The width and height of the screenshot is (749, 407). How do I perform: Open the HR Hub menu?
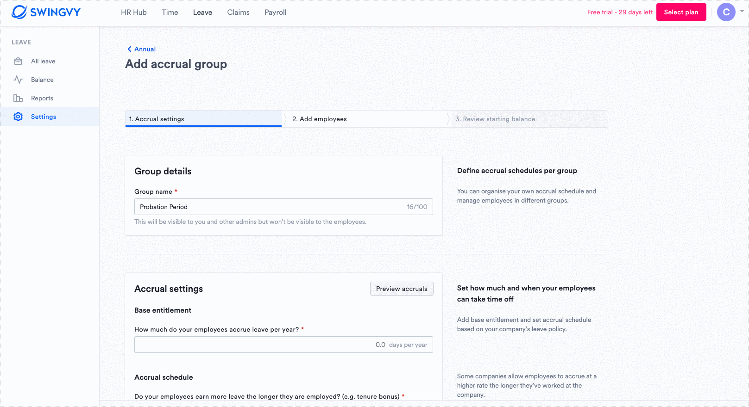134,12
